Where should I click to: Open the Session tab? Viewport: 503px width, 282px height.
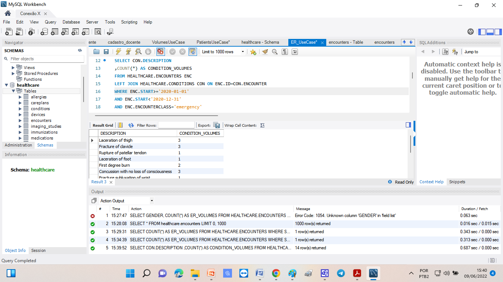38,250
